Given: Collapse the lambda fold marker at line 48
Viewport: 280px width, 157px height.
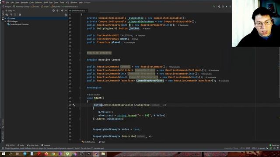Looking at the screenshot, I should point(80,109).
